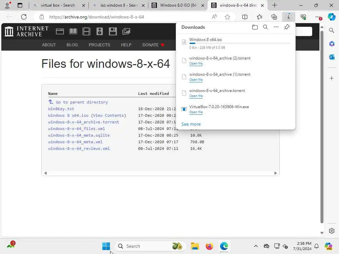Open split screen view icon
Screen dimensions: 339x254
pyautogui.click(x=245, y=17)
